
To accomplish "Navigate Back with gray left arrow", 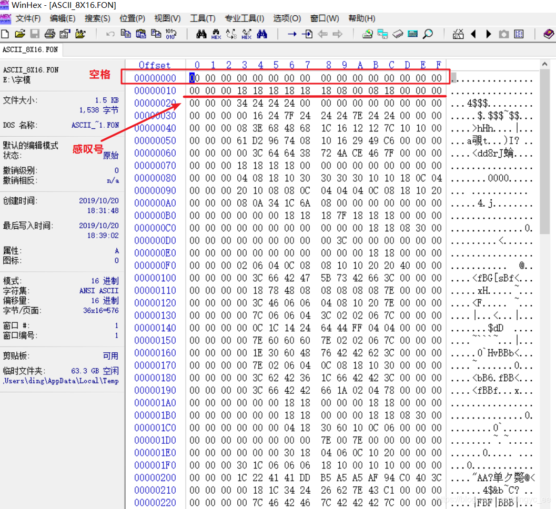I will click(x=322, y=34).
